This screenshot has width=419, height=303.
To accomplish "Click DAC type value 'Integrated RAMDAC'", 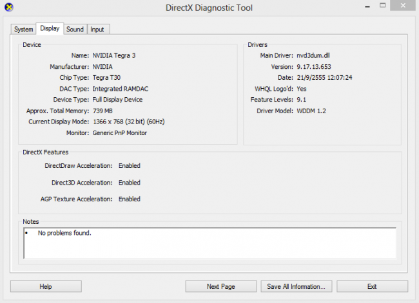I will click(x=121, y=89).
